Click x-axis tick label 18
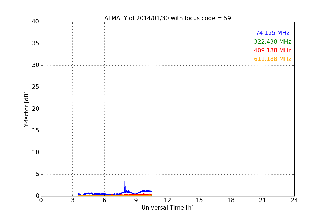This screenshot has height=218, width=327. pyautogui.click(x=231, y=200)
